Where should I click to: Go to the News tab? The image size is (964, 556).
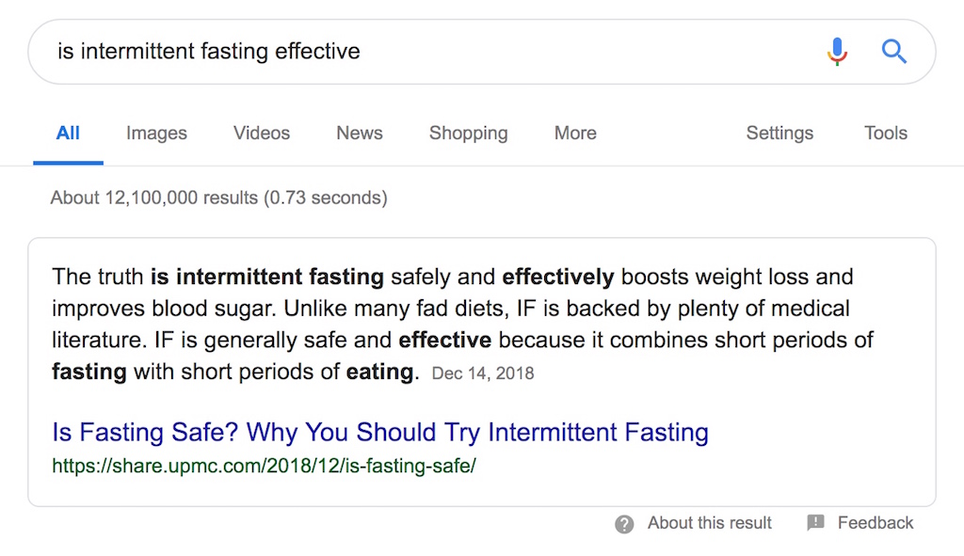(359, 134)
